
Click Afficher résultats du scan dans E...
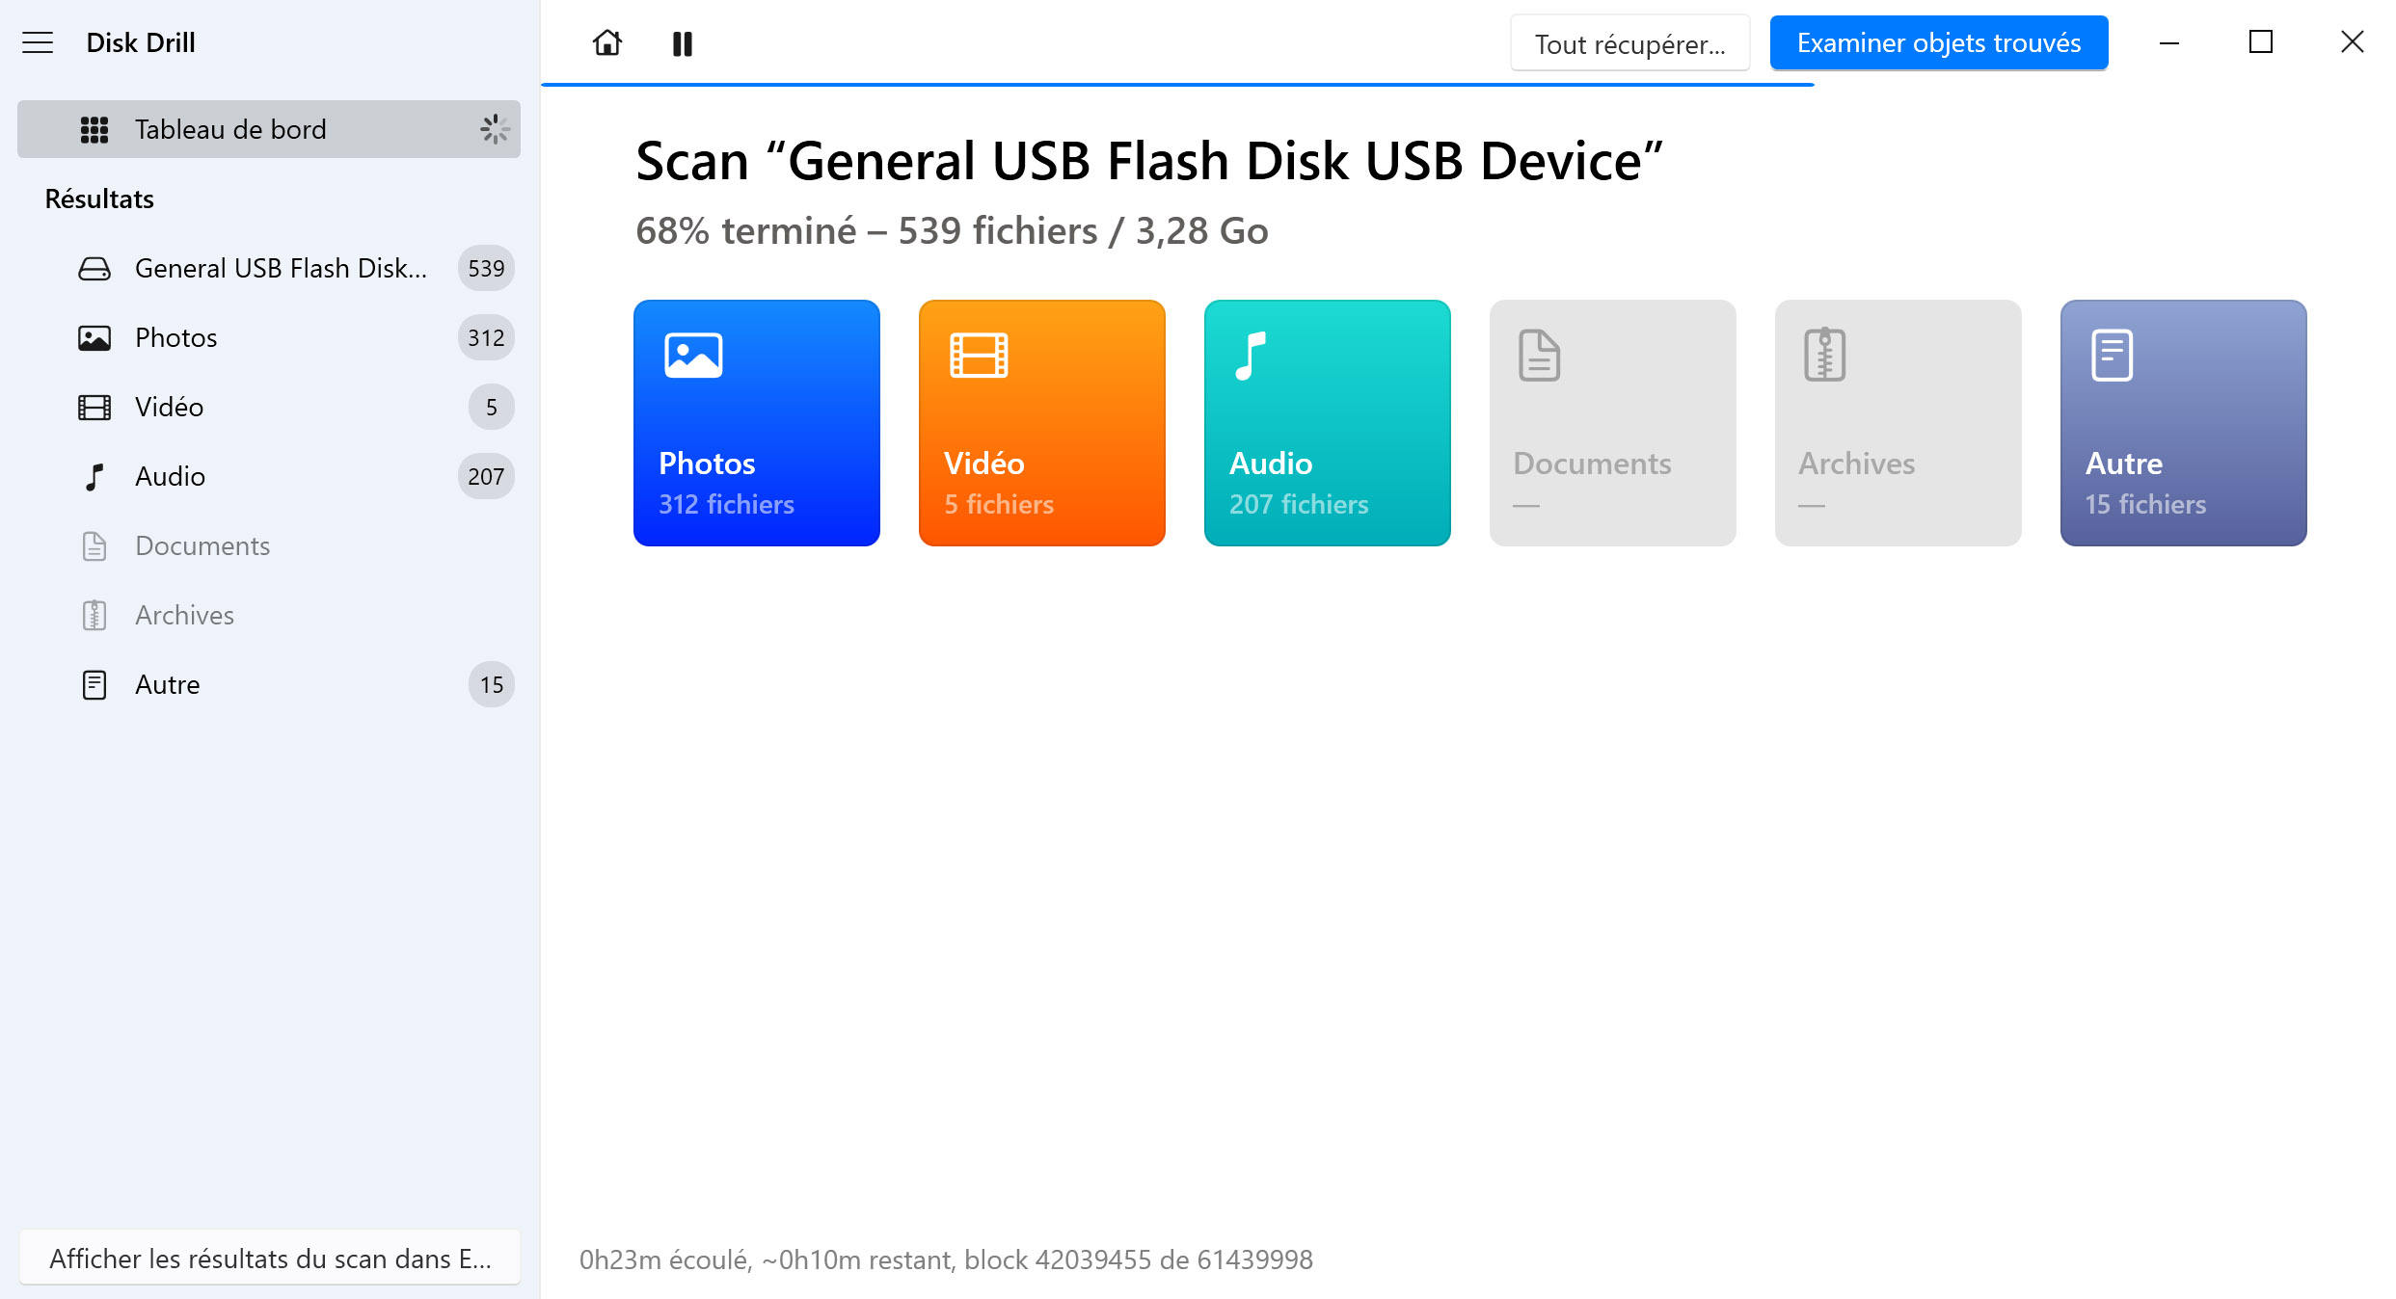[x=272, y=1259]
